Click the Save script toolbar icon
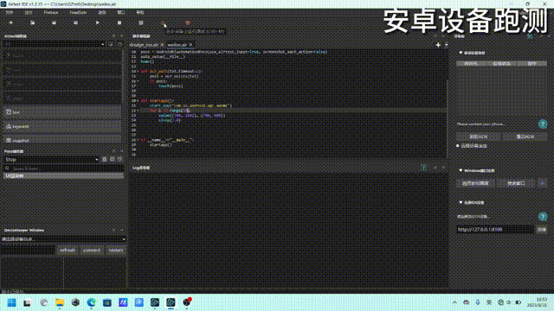The height and width of the screenshot is (311, 554). point(54,22)
